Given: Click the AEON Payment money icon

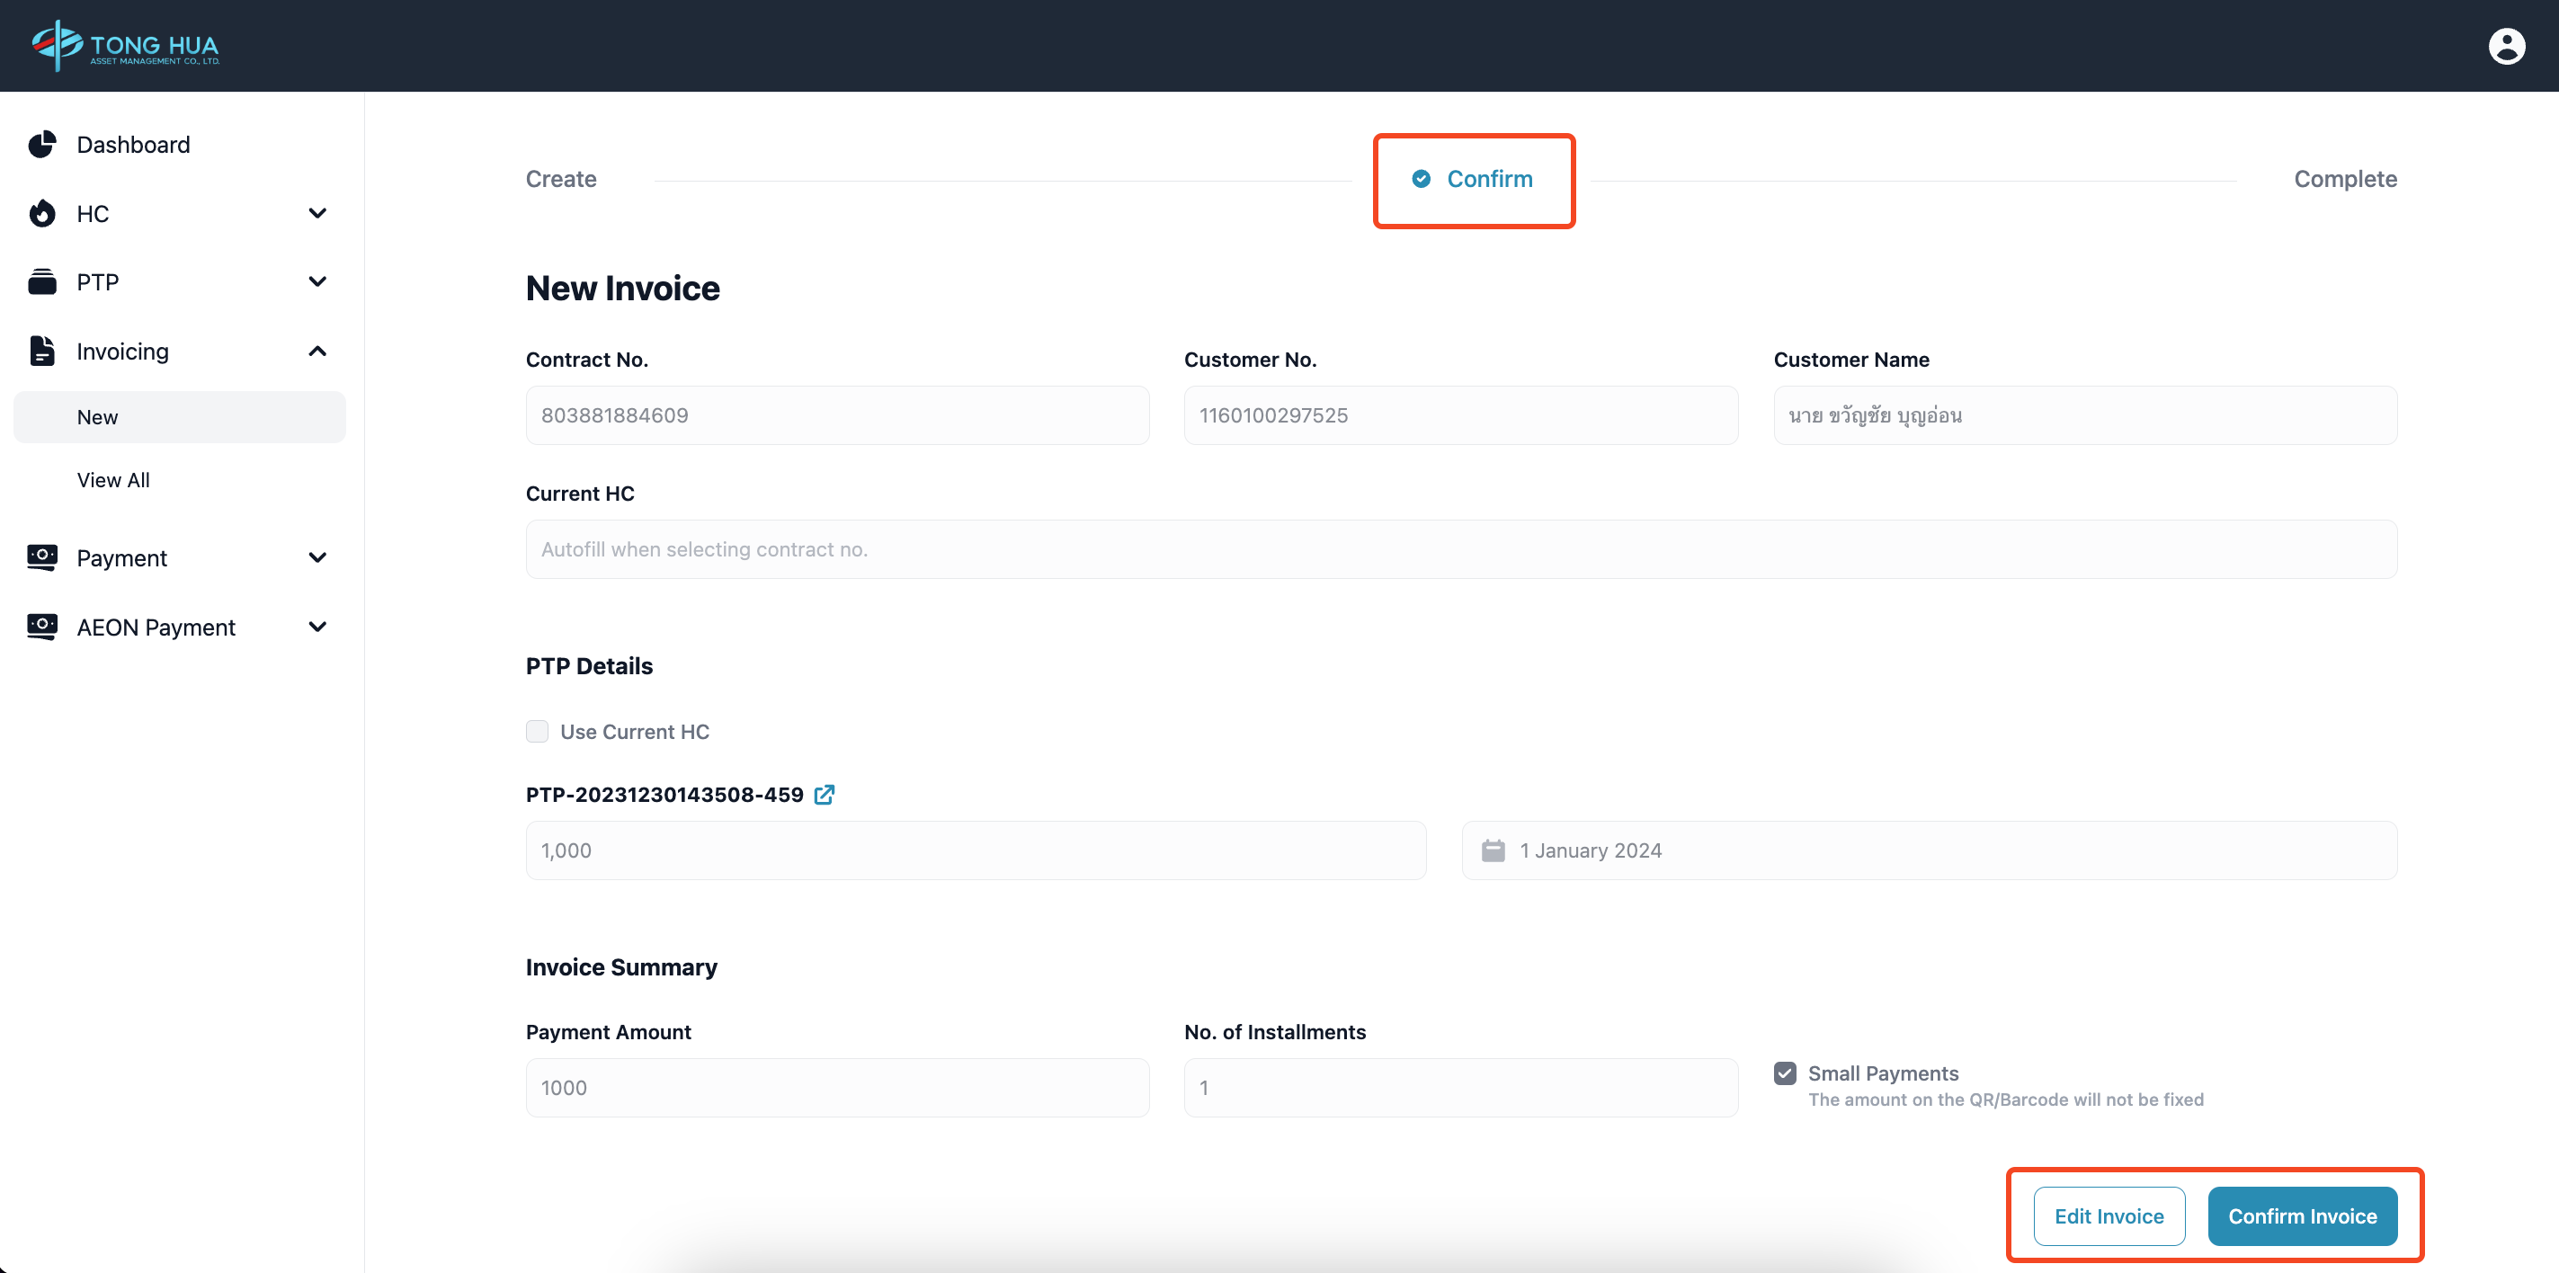Looking at the screenshot, I should coord(41,627).
